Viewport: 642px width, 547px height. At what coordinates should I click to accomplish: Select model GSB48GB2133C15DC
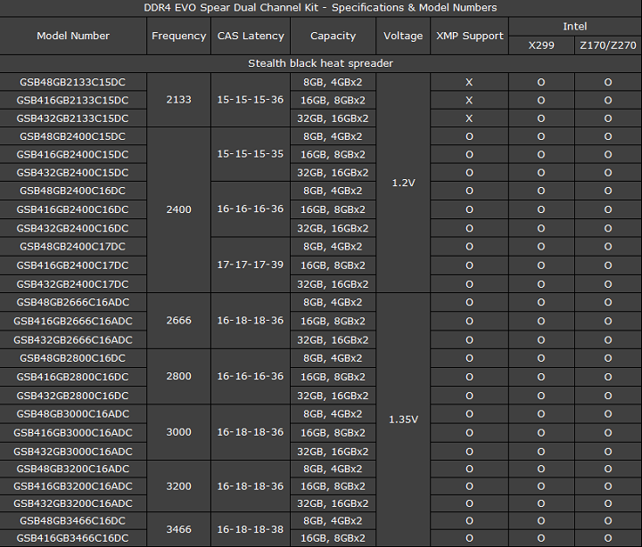73,82
